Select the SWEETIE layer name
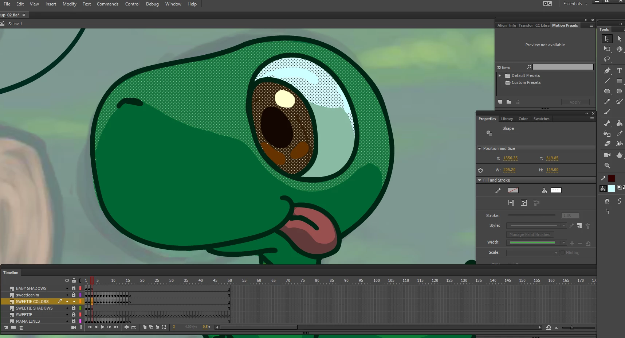This screenshot has width=625, height=338. 24,315
